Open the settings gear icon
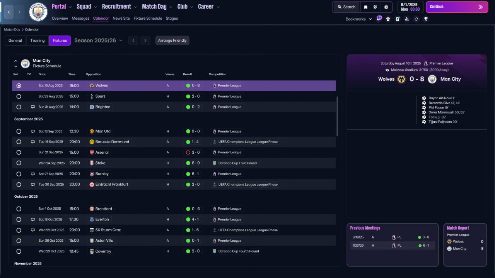495x278 pixels. [x=386, y=7]
